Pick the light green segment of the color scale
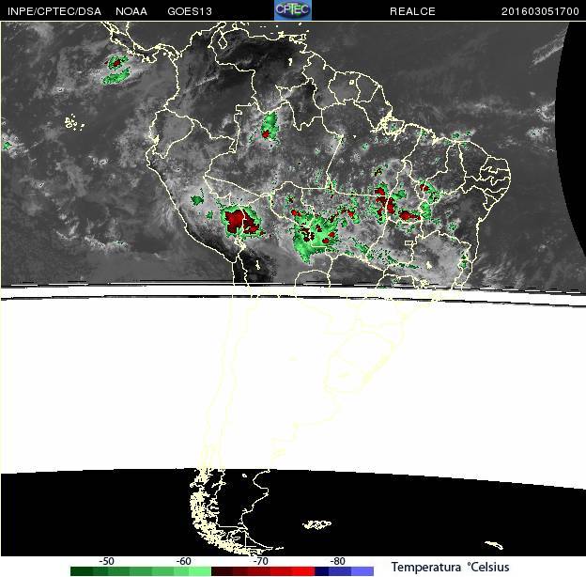The width and height of the screenshot is (586, 577). (200, 571)
